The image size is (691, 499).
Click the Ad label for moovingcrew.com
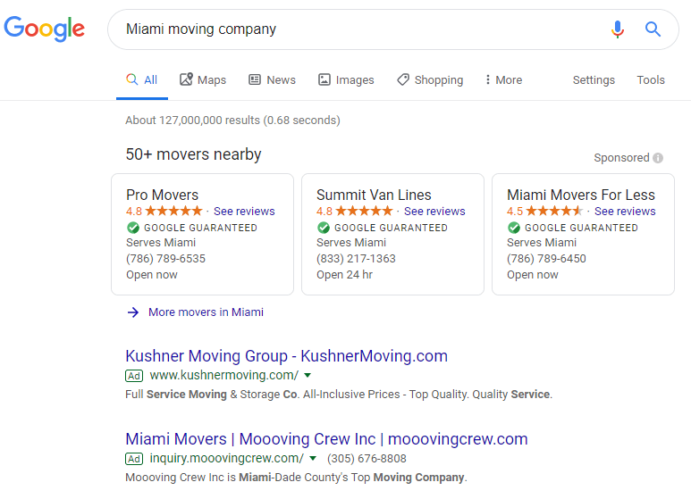coord(134,459)
